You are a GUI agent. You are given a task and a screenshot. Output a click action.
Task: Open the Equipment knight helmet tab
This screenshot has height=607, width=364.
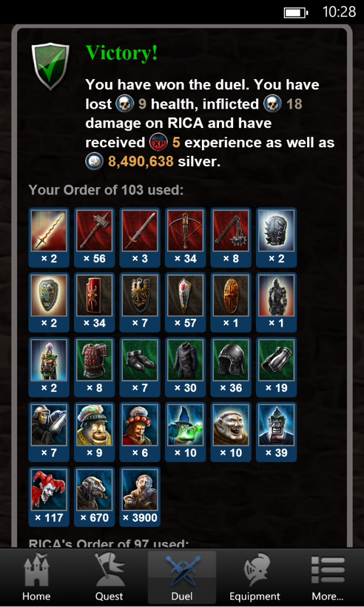coord(255,577)
